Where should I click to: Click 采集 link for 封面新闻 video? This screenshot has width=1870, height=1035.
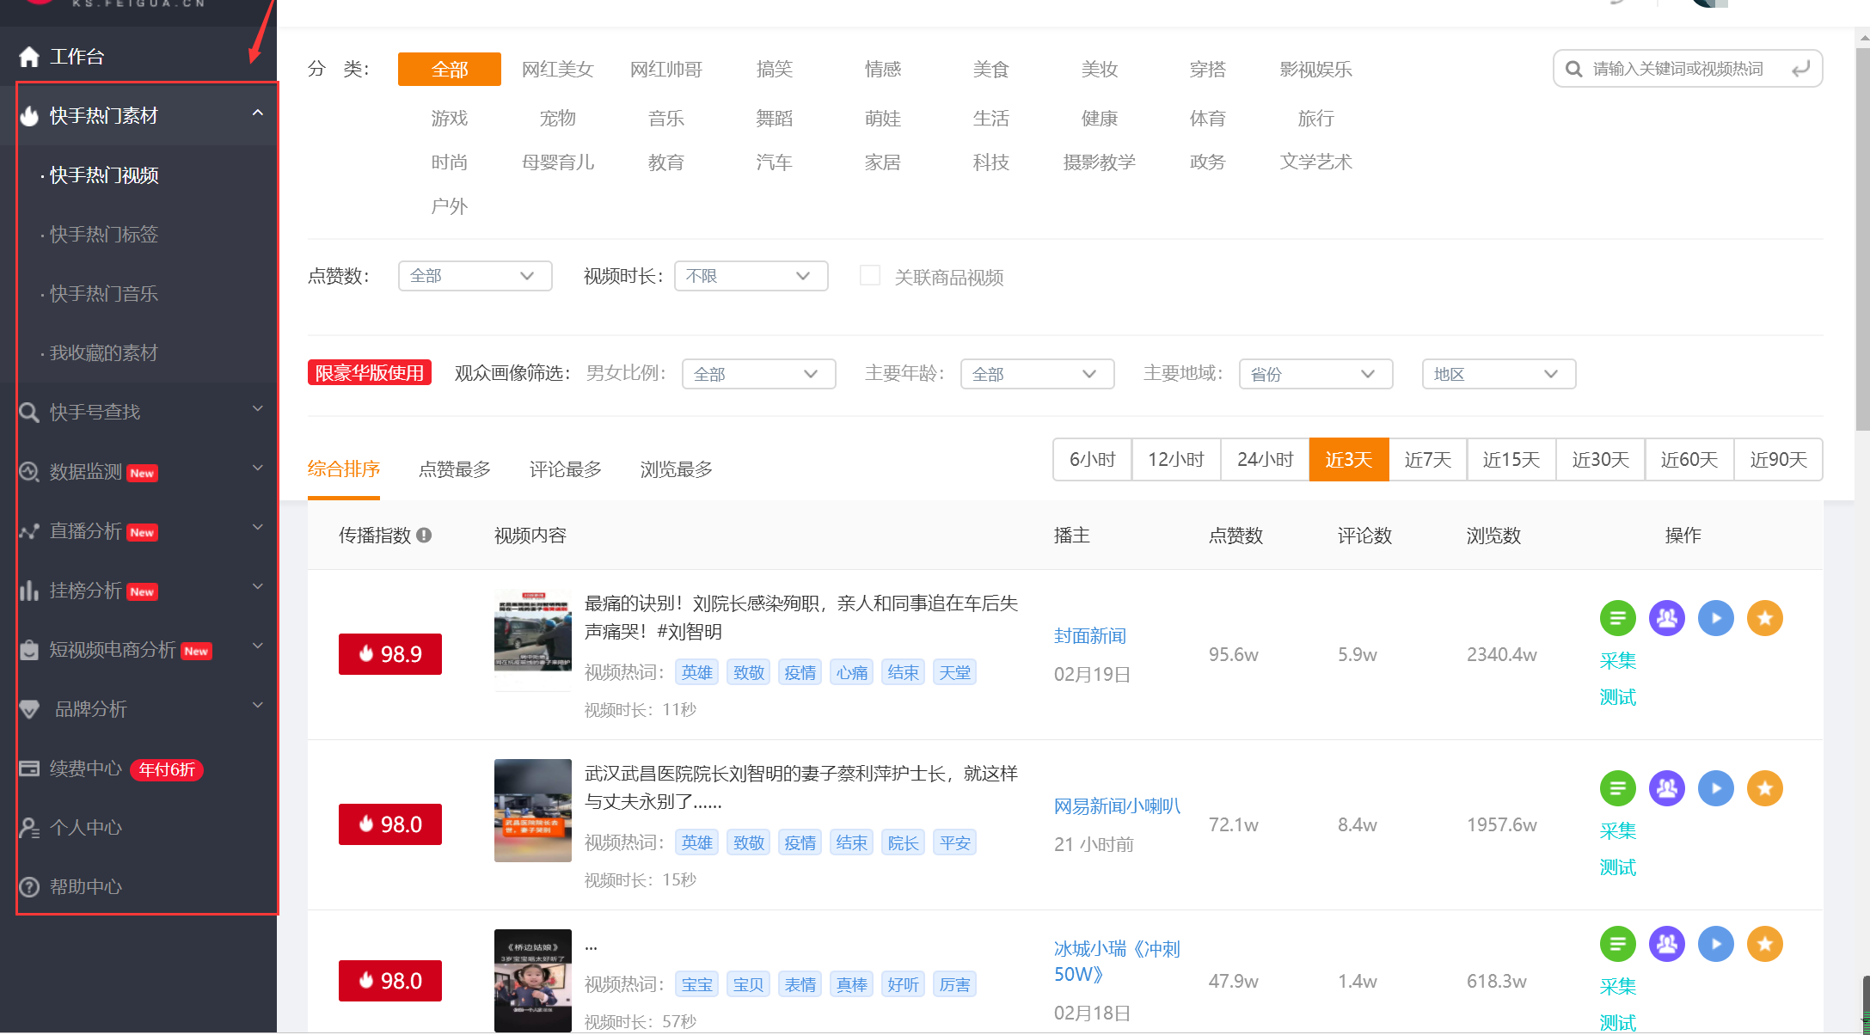coord(1618,661)
